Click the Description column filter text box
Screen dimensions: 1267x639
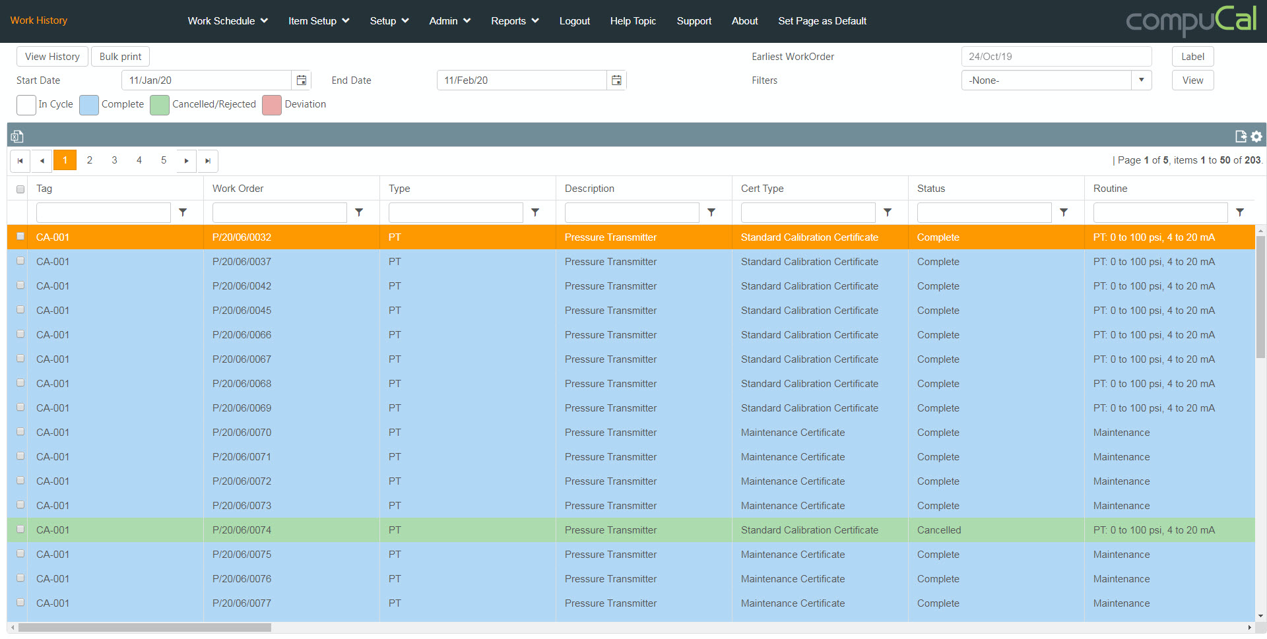(x=632, y=212)
